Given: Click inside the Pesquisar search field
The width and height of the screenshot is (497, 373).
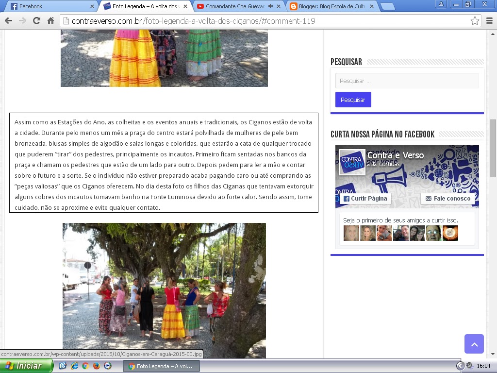Looking at the screenshot, I should pyautogui.click(x=407, y=81).
